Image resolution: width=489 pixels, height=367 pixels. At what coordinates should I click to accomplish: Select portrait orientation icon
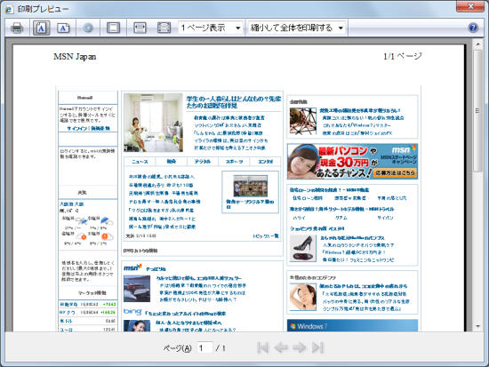pyautogui.click(x=42, y=28)
